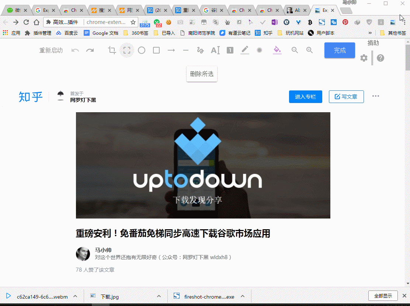Select the Rectangle shape tool
Screen dimensions: 410x306
pos(156,50)
